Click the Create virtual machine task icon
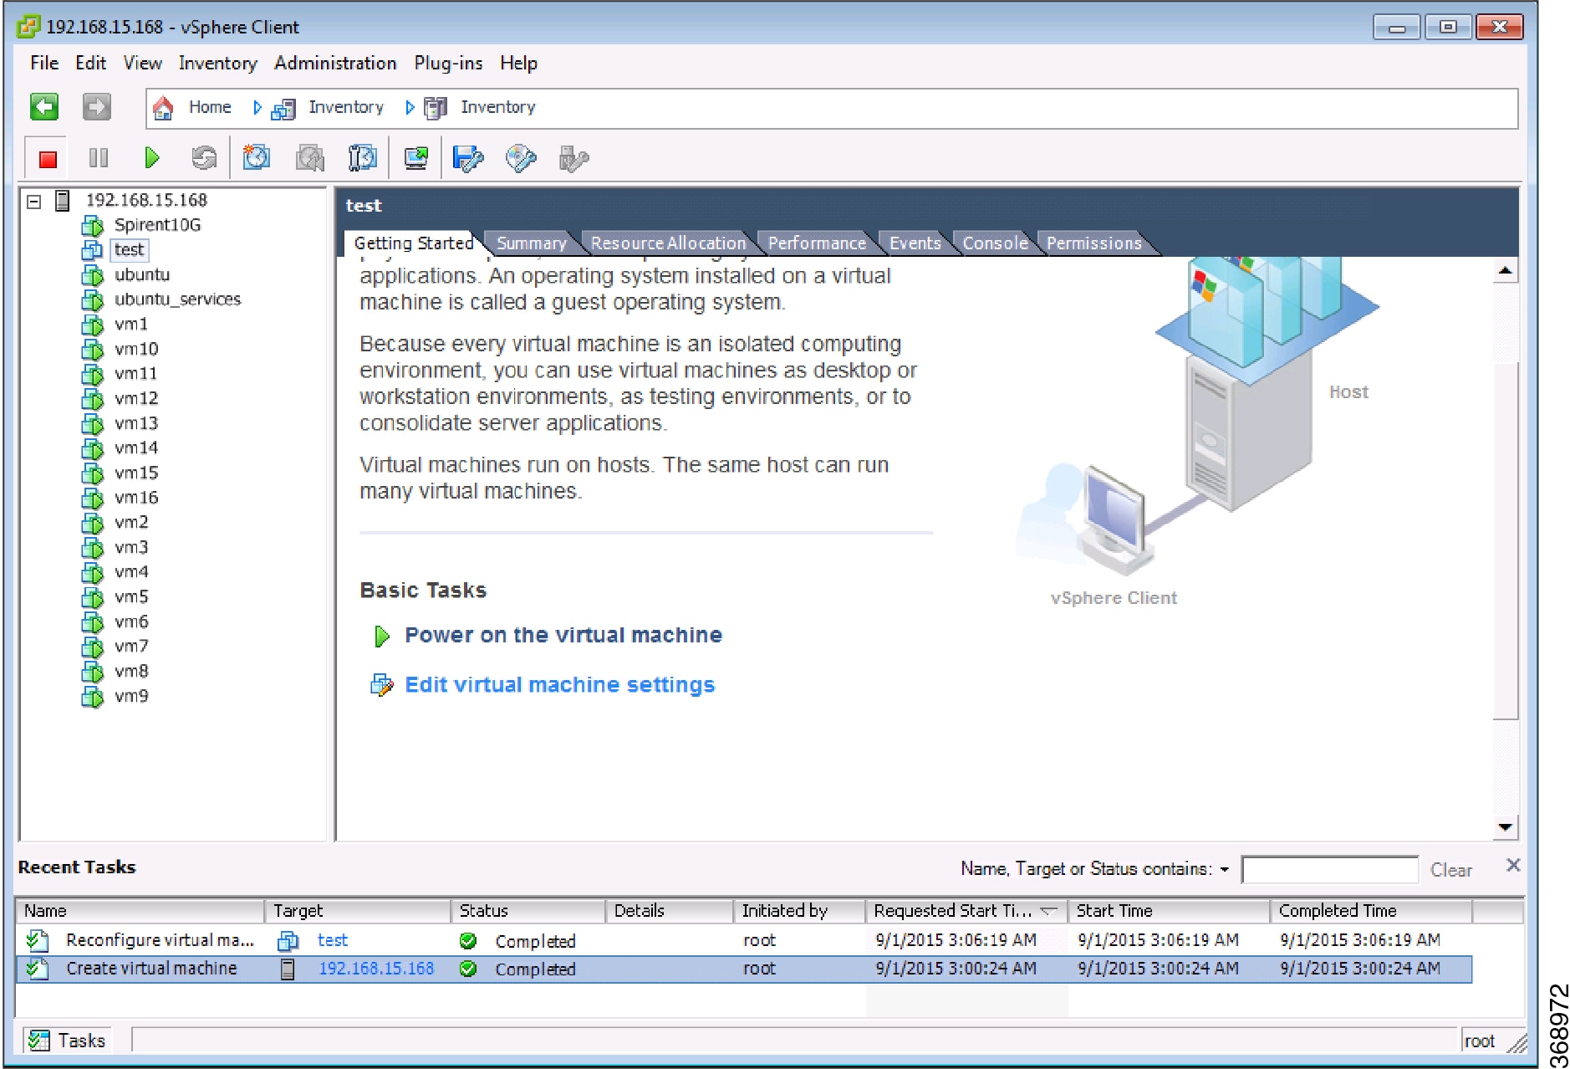 click(x=37, y=969)
